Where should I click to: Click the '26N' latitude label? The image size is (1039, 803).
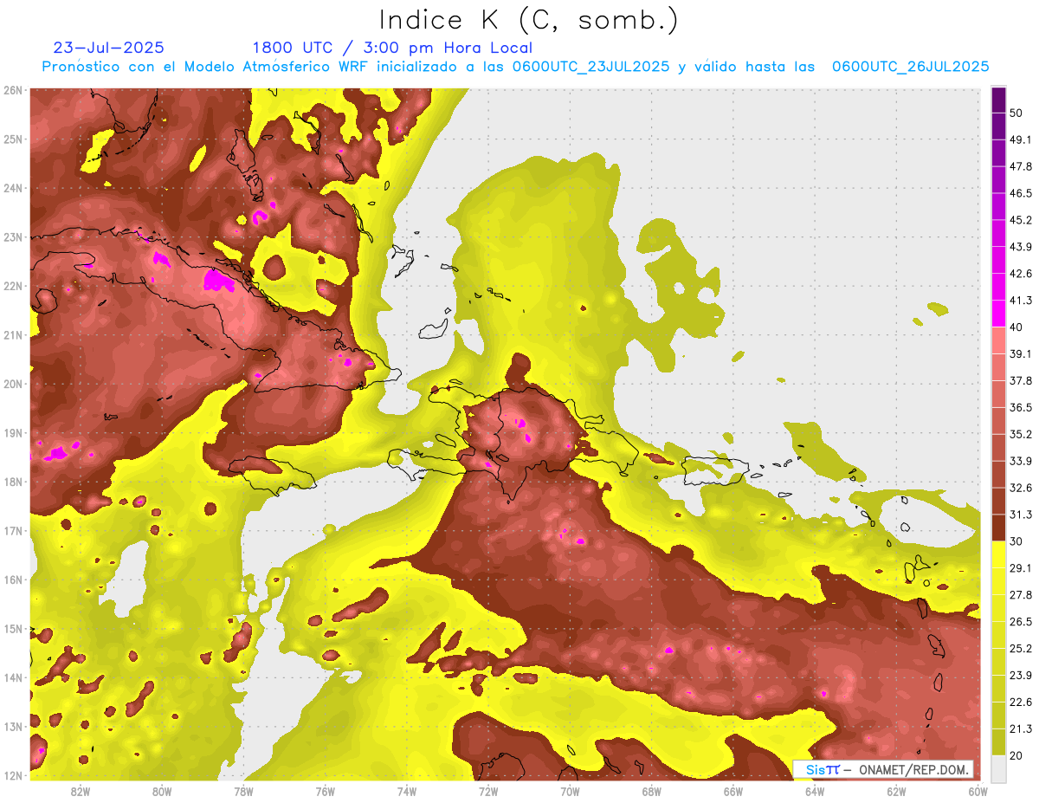pyautogui.click(x=12, y=90)
